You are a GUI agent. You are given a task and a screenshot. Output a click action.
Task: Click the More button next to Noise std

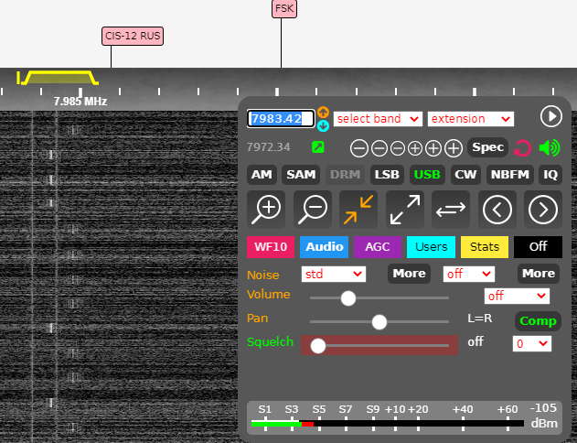pos(409,274)
